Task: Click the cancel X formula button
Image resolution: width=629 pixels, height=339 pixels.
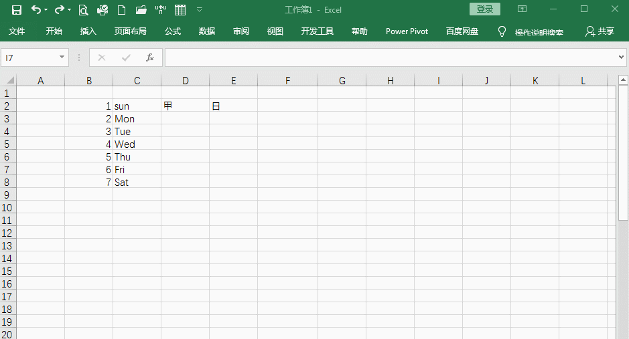Action: (x=102, y=58)
